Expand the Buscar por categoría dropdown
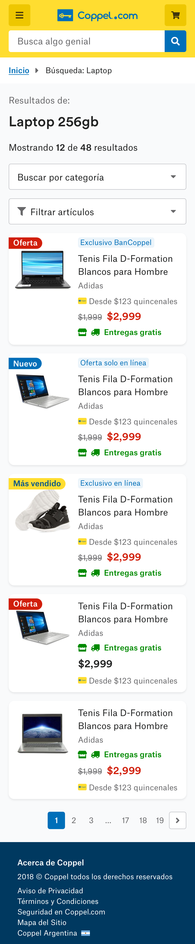 tap(97, 177)
